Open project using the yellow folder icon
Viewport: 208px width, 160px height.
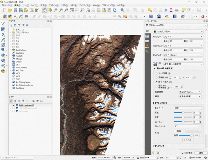[10, 10]
